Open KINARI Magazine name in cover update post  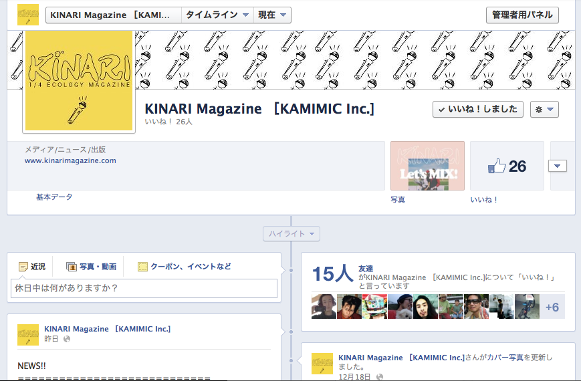(x=401, y=358)
